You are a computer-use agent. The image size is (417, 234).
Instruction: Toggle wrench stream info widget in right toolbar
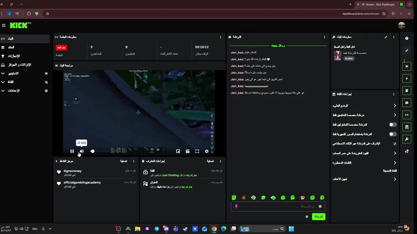pos(407,139)
